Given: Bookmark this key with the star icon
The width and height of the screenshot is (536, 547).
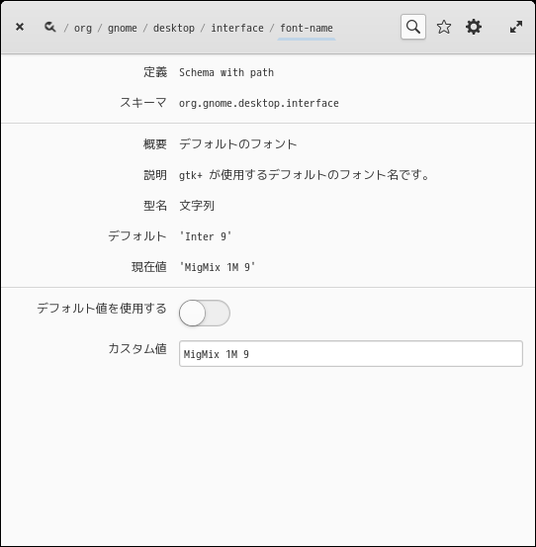Looking at the screenshot, I should click(444, 27).
